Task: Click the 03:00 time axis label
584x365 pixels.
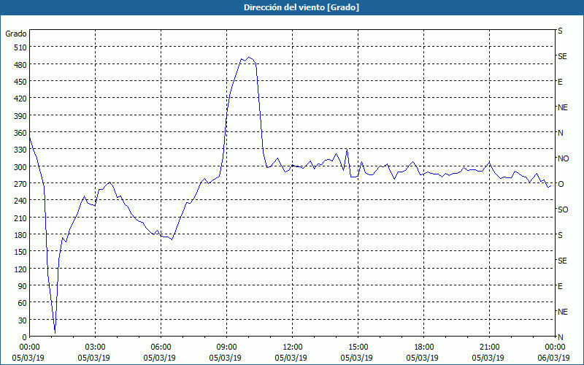Action: [x=95, y=347]
